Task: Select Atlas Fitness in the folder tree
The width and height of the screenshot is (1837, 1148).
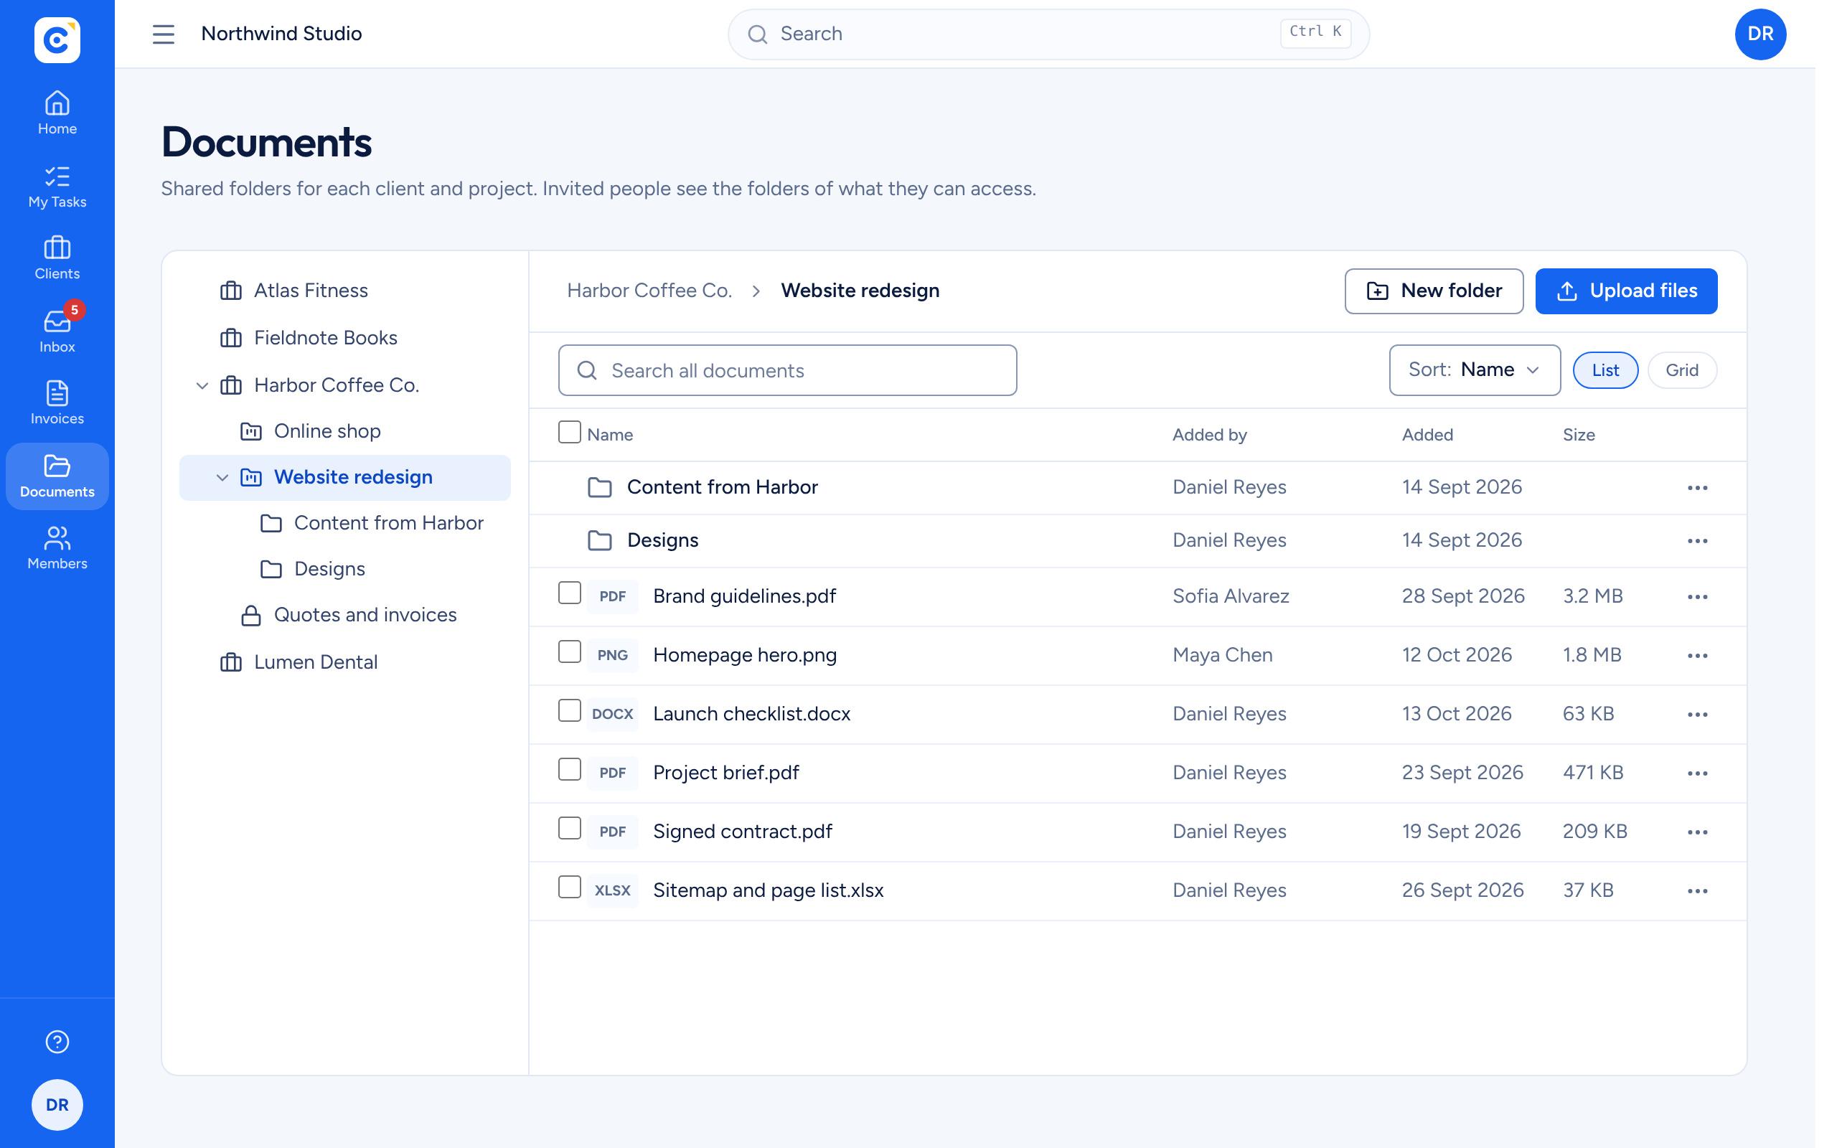Action: tap(344, 291)
